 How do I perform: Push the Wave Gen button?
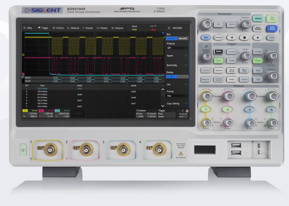[x=244, y=70]
